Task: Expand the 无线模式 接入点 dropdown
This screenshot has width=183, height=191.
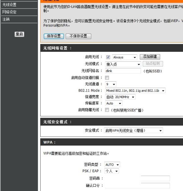Action: (x=123, y=64)
